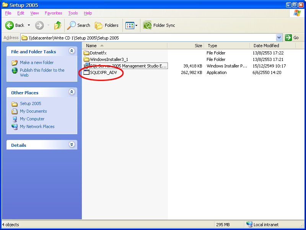Screen dimensions: 306x230
Task: Open the Favorites menu
Action: pos(53,13)
